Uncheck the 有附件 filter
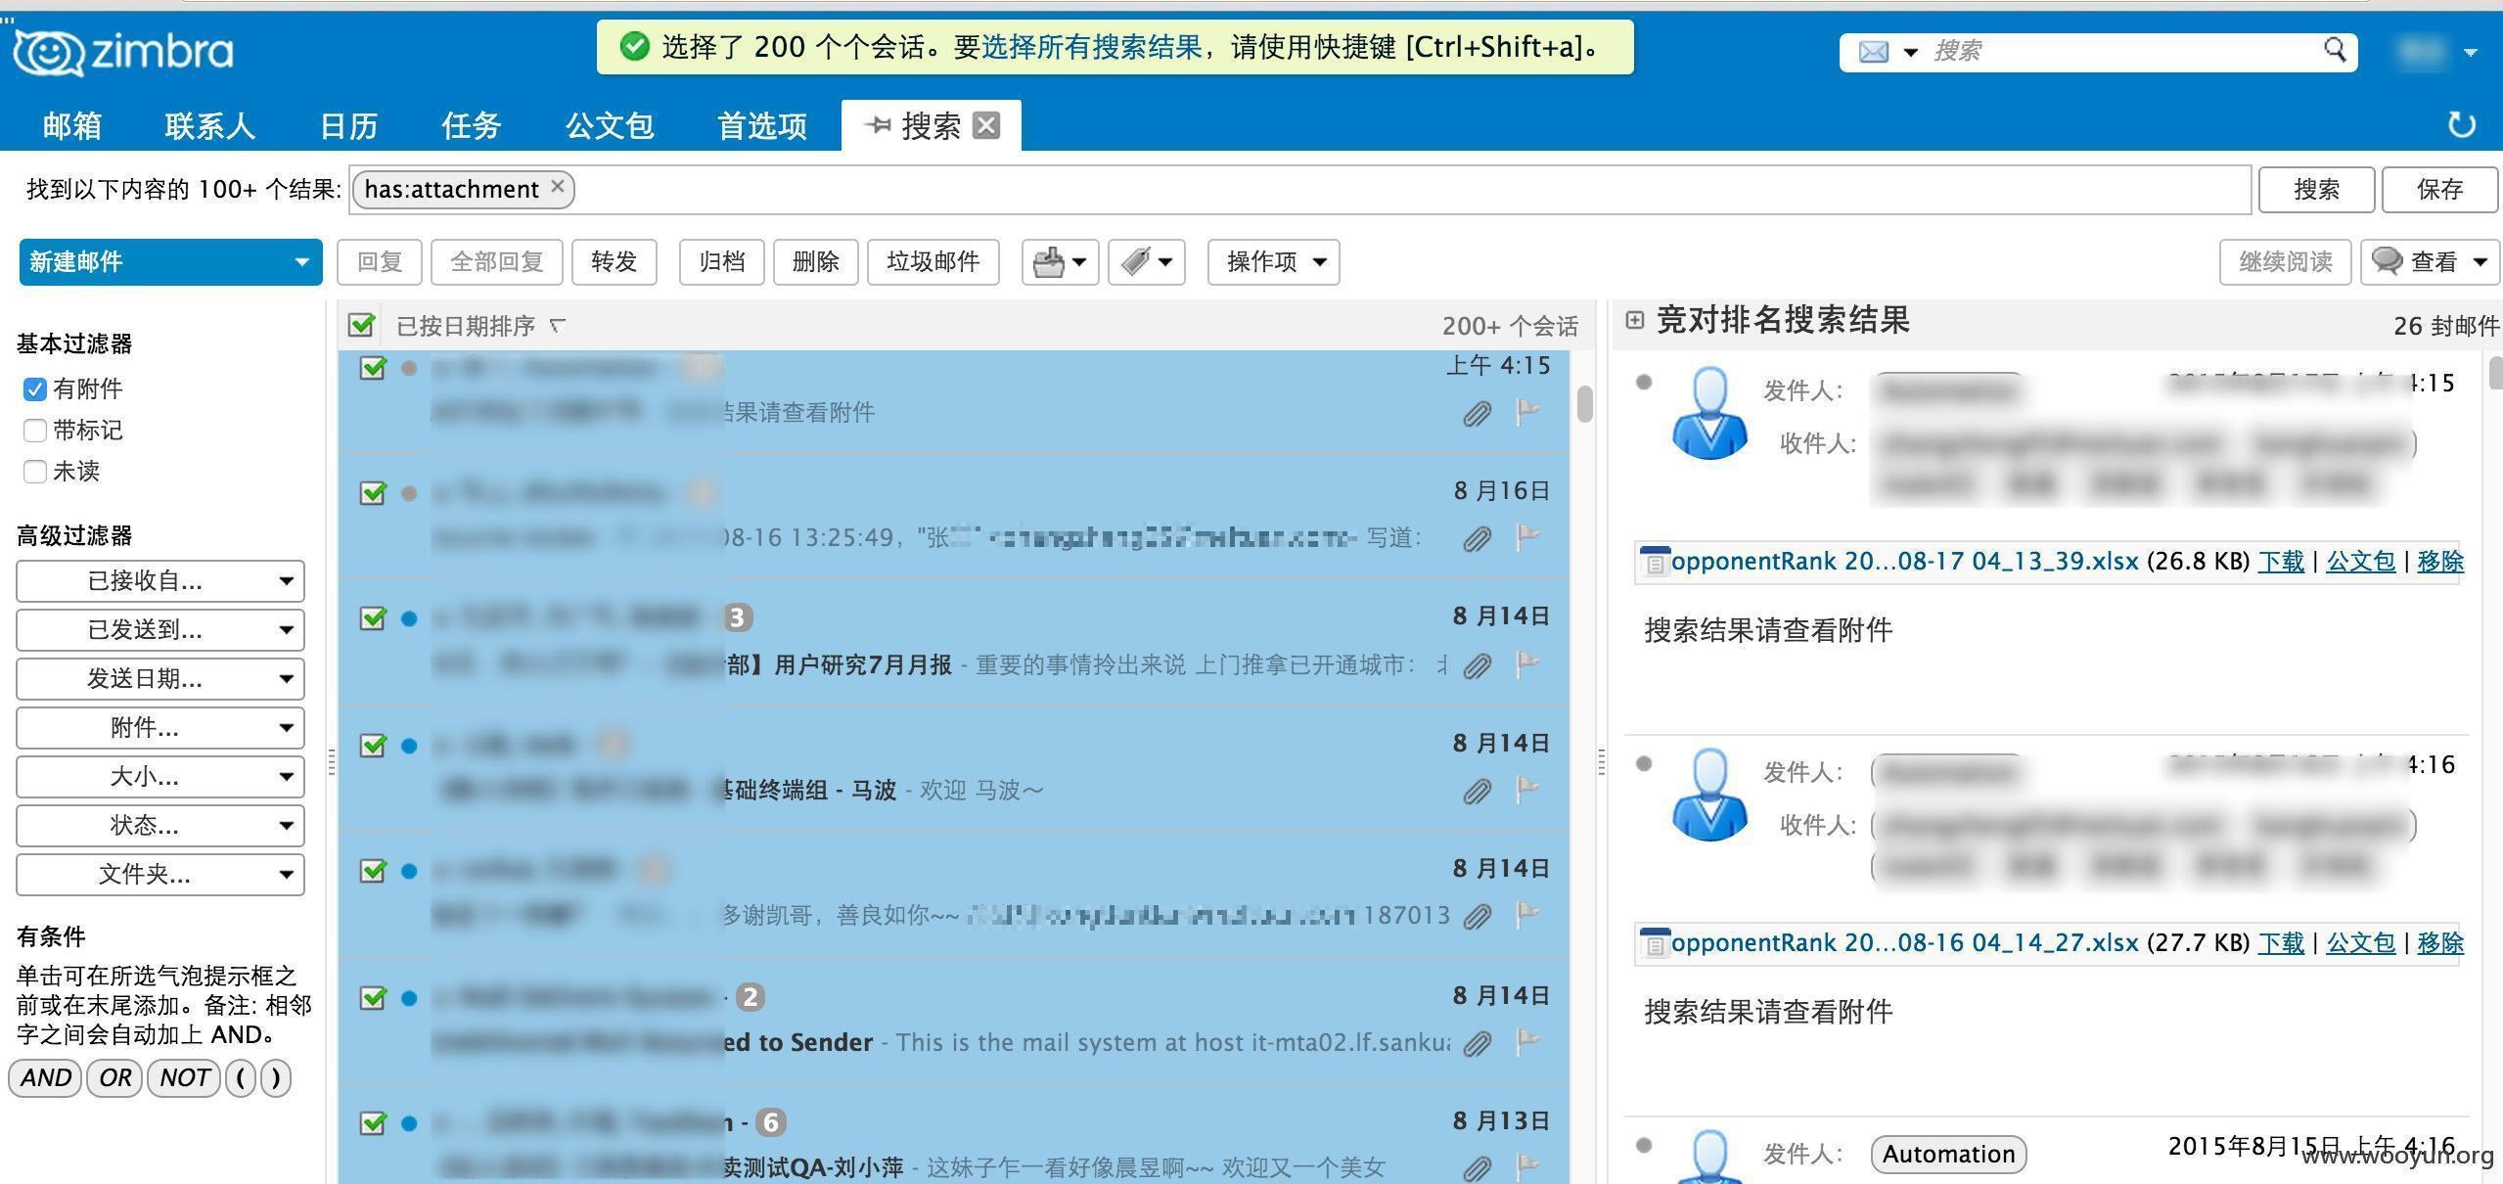The width and height of the screenshot is (2503, 1184). click(35, 389)
